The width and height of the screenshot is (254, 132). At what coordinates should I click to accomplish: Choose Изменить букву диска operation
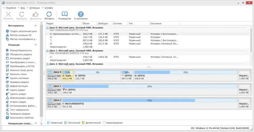tap(19, 70)
